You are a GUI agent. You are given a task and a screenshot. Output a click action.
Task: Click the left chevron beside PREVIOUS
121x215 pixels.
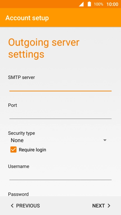(x=12, y=206)
